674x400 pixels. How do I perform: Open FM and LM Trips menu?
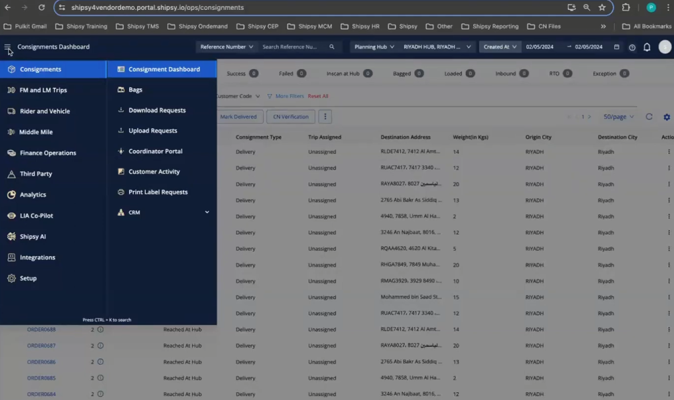43,90
